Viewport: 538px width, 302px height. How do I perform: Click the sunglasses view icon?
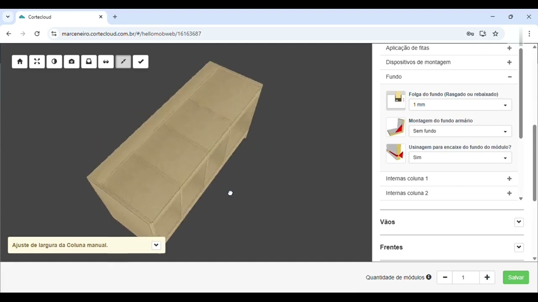pos(106,62)
